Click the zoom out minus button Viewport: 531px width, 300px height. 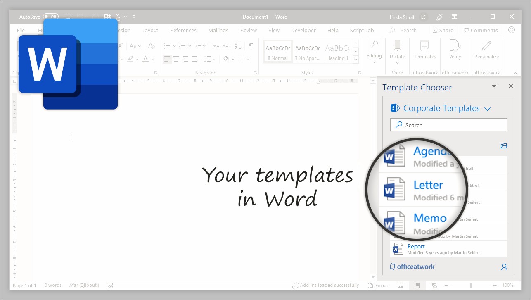(x=446, y=286)
